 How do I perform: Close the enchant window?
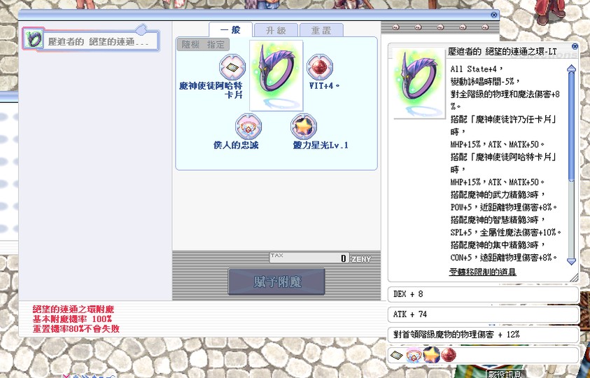click(x=494, y=14)
